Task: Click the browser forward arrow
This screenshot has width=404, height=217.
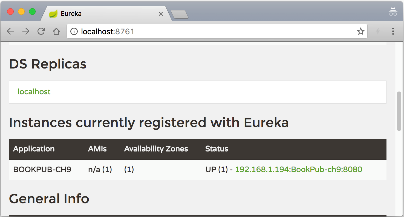Action: (x=26, y=31)
